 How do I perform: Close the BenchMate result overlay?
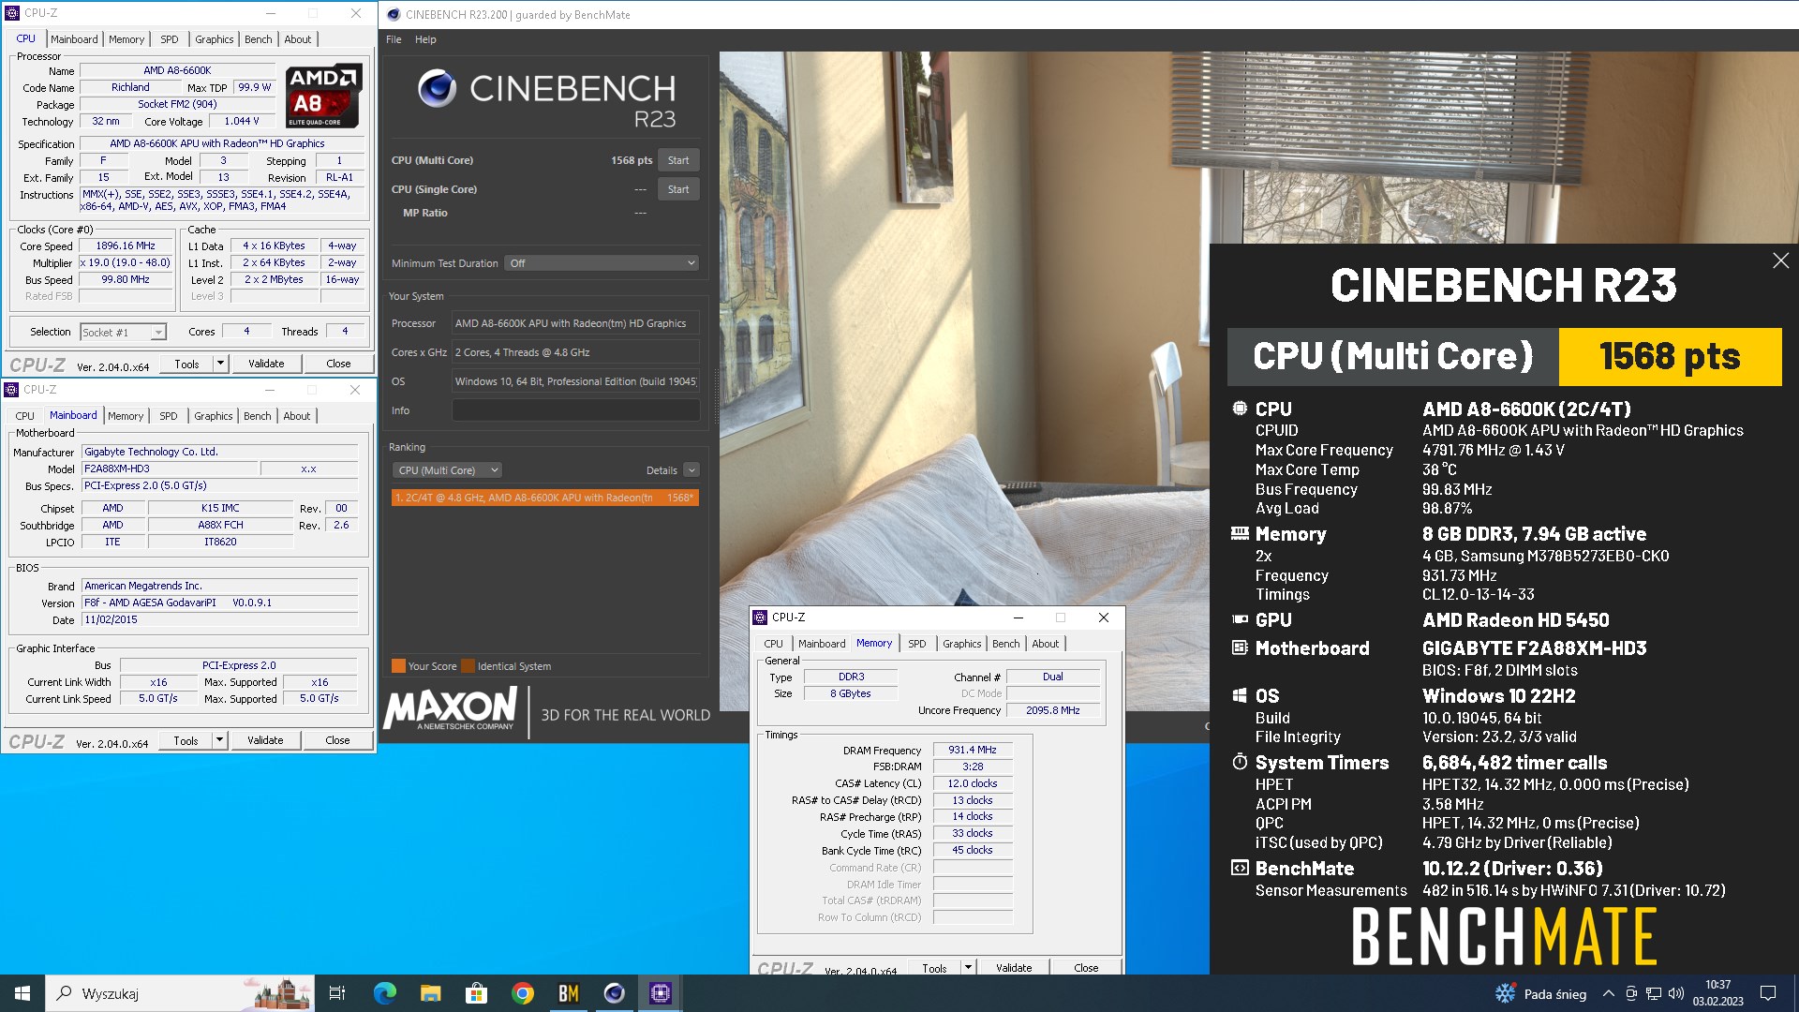click(1781, 260)
